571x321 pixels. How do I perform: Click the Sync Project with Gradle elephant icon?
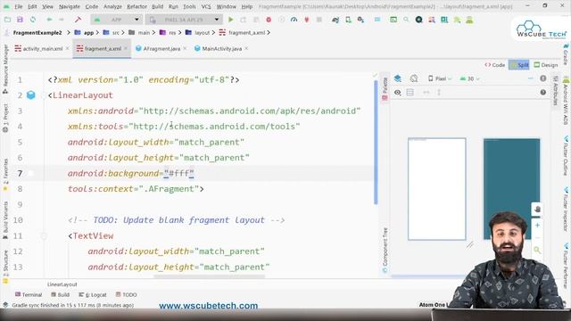(x=335, y=20)
